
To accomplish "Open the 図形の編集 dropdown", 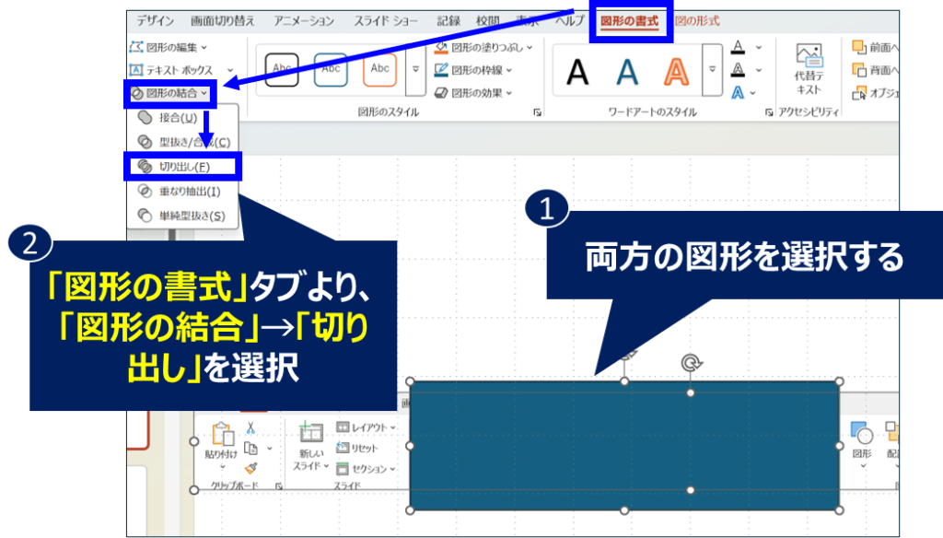I will coord(169,46).
